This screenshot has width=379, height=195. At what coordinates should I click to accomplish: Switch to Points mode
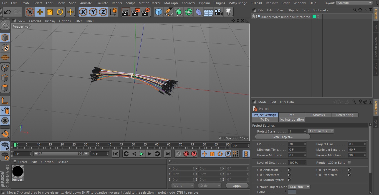5,68
